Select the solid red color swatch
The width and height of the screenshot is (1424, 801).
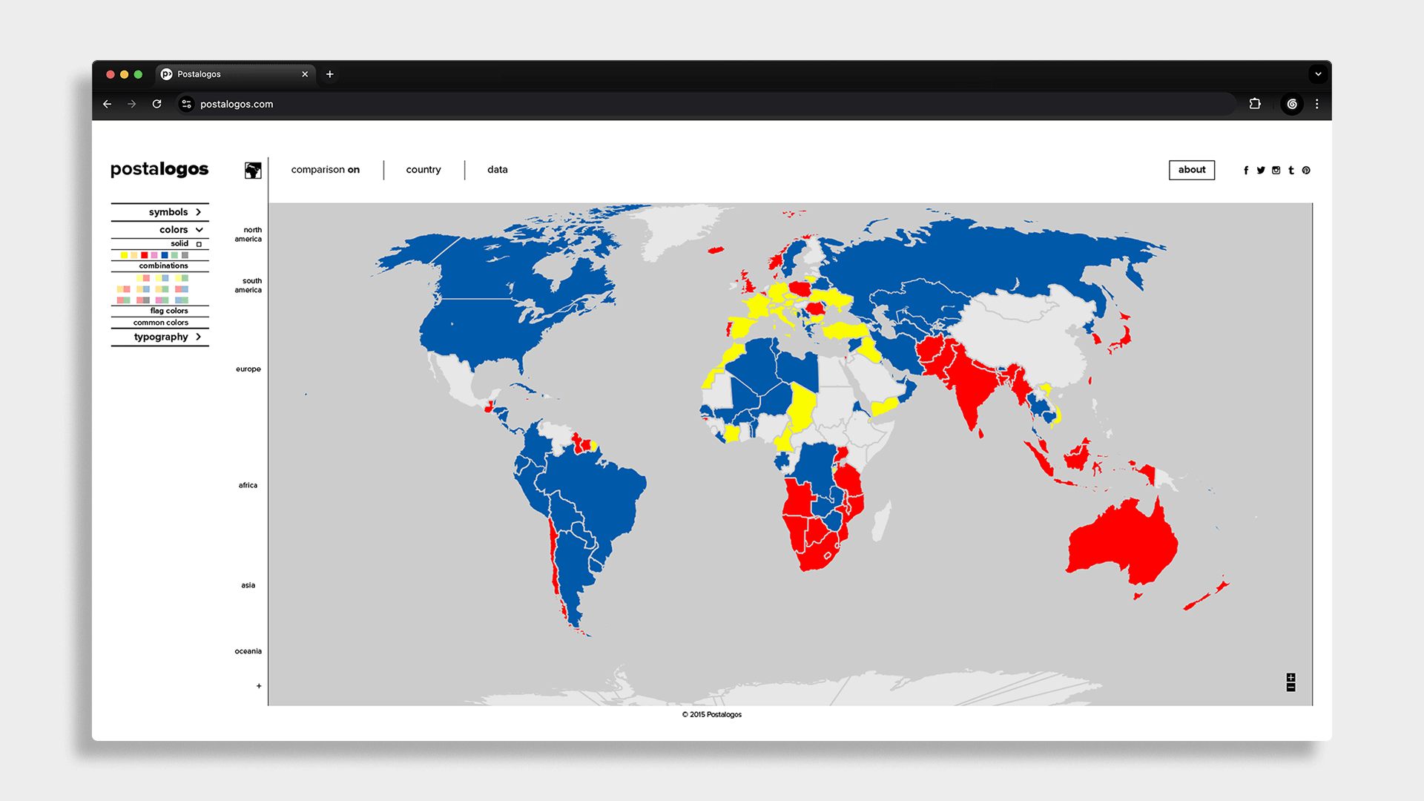144,255
